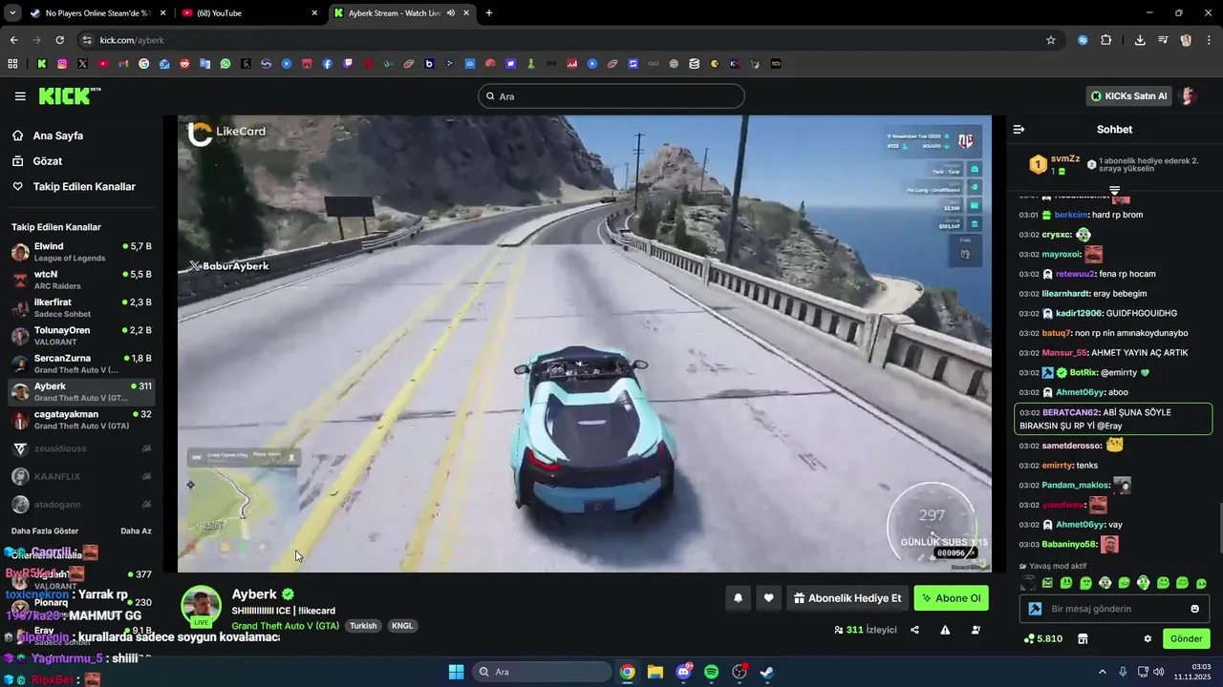The width and height of the screenshot is (1223, 687).
Task: Open the tab search dropdown arrow
Action: (x=11, y=13)
